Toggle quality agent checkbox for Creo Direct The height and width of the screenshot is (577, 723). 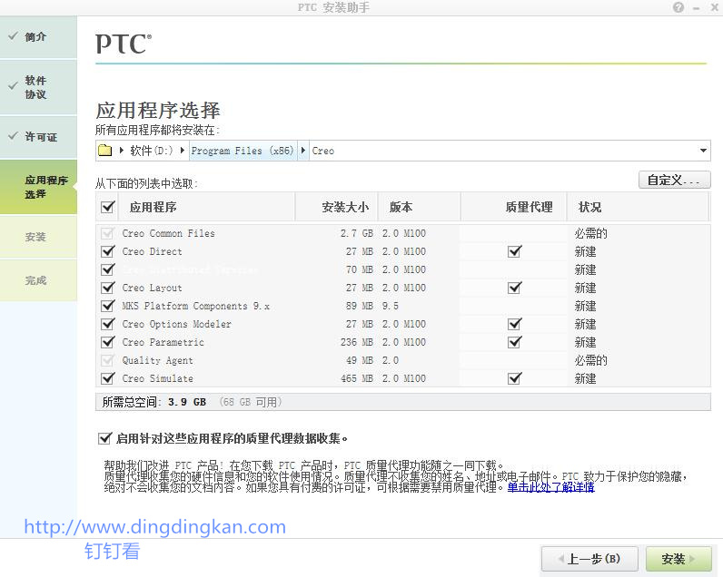(515, 251)
